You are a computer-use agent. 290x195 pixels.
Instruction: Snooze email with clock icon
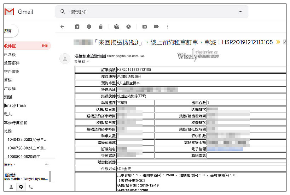(128, 27)
